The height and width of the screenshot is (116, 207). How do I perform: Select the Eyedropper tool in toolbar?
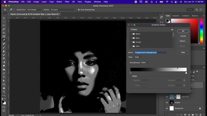pyautogui.click(x=4, y=40)
